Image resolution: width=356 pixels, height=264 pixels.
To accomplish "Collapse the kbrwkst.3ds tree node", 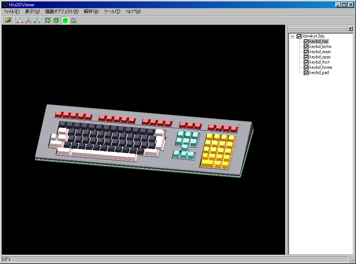I will [x=292, y=36].
